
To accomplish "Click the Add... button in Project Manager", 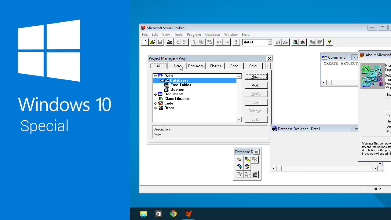I will 256,85.
